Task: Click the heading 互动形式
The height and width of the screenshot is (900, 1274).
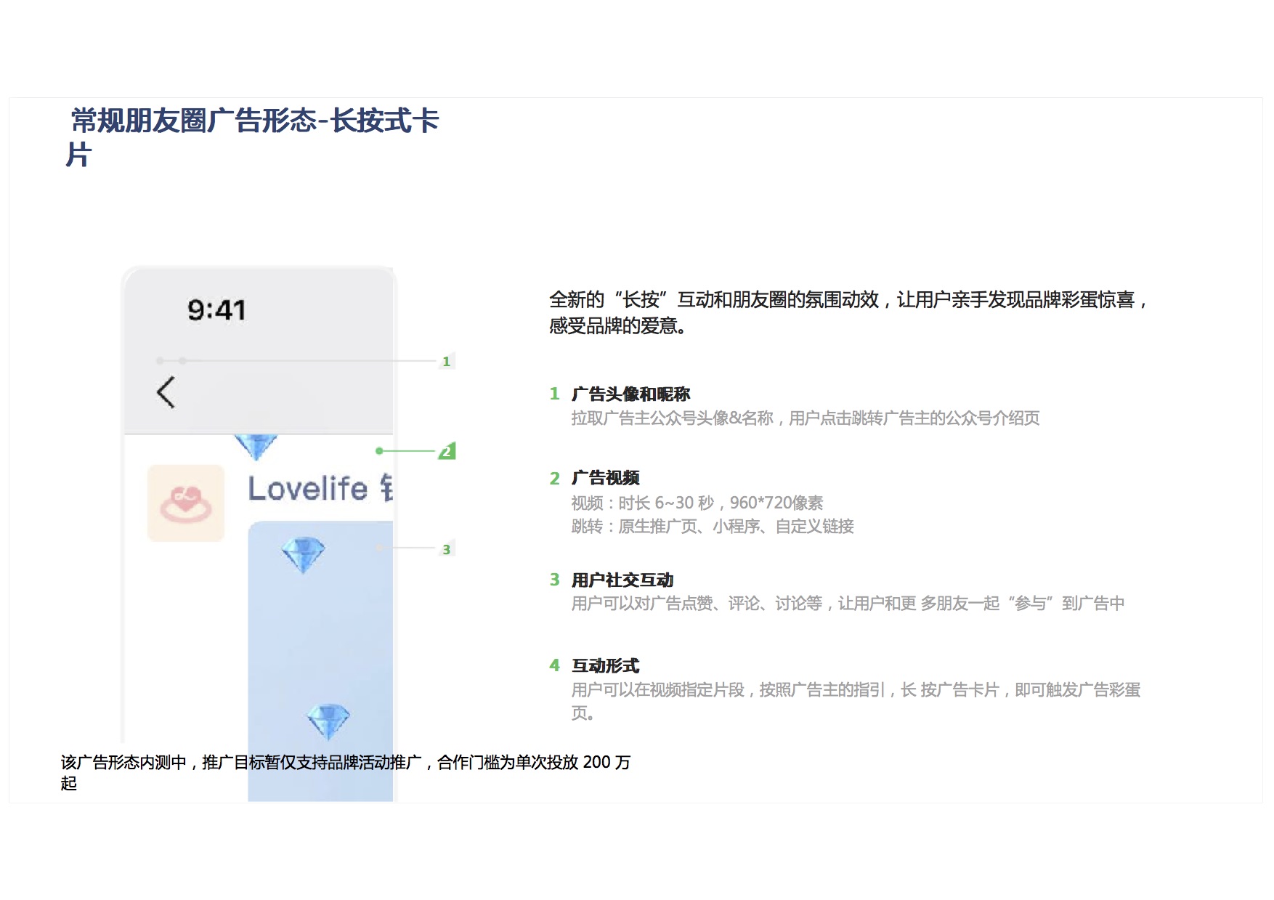Action: coord(605,665)
